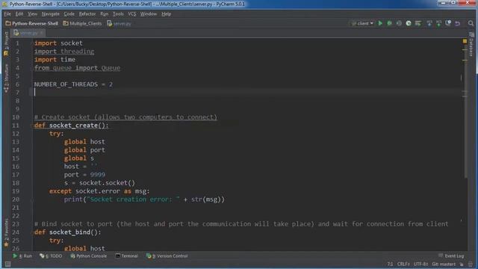This screenshot has width=478, height=269.
Task: Click the VCS Update Project icon
Action: [x=429, y=23]
